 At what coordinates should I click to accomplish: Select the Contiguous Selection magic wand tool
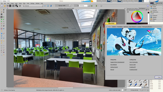tap(2, 50)
